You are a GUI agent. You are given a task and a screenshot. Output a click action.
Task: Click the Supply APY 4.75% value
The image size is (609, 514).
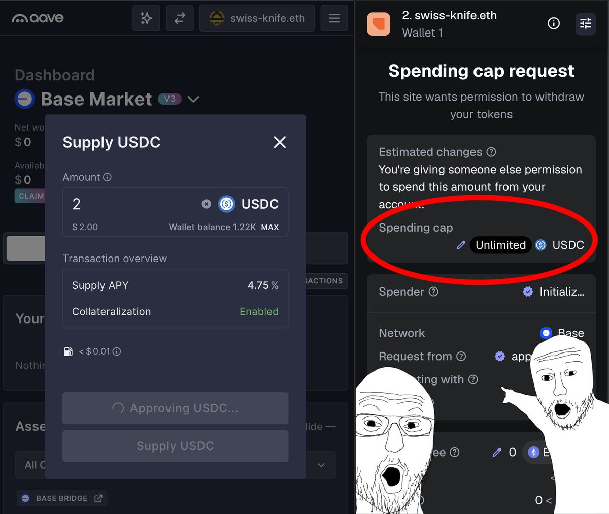click(x=263, y=285)
